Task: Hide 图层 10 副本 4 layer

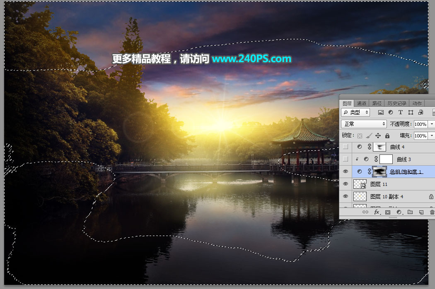Action: coord(346,196)
